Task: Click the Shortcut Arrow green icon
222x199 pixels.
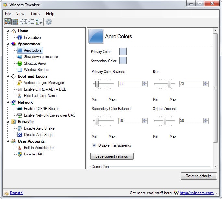Action: pos(20,63)
